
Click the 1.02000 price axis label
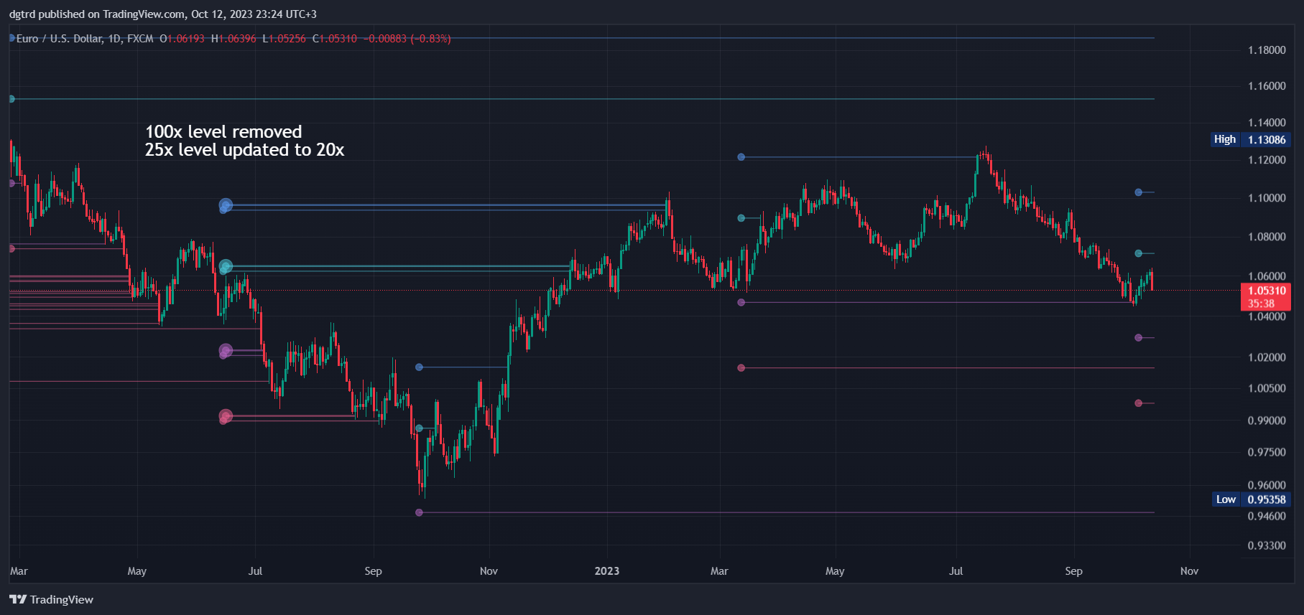1267,357
